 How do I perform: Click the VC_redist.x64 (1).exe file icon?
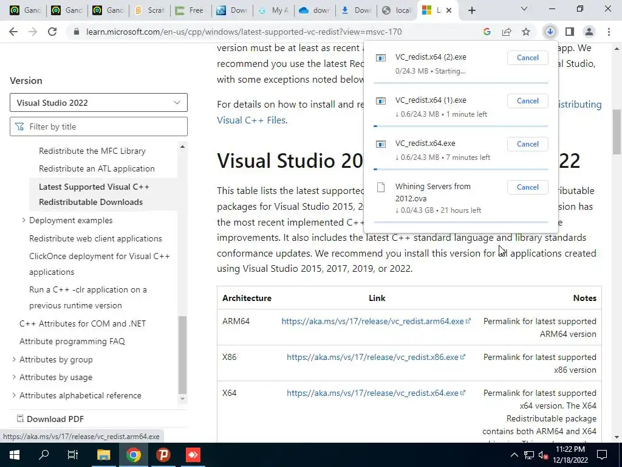tap(381, 101)
